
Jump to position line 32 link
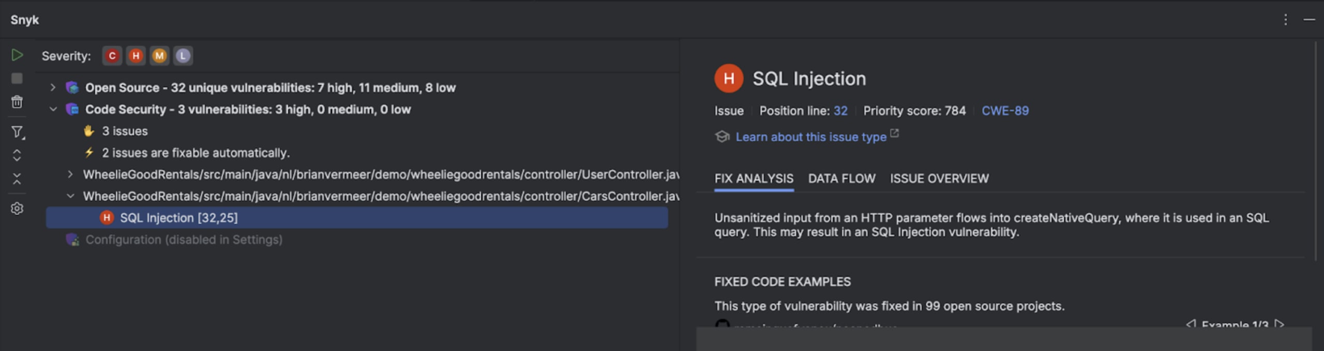point(840,111)
